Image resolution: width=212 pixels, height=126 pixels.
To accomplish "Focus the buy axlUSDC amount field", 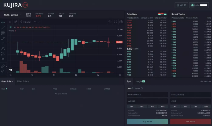I will 147,101.
